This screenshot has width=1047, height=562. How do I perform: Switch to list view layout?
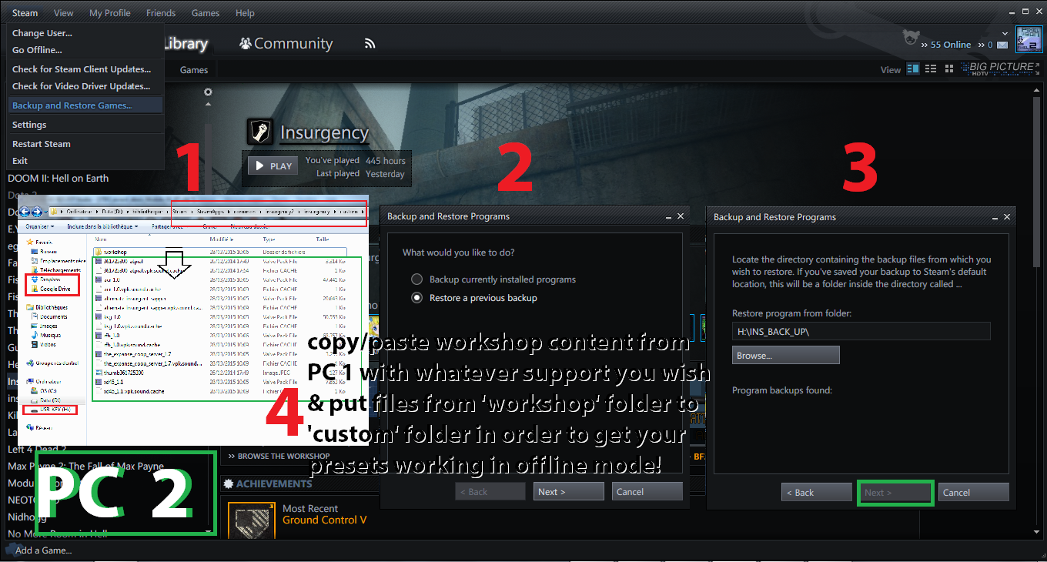coord(931,69)
